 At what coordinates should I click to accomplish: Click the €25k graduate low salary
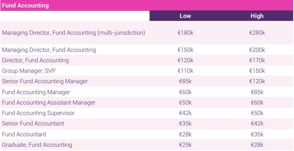186,145
